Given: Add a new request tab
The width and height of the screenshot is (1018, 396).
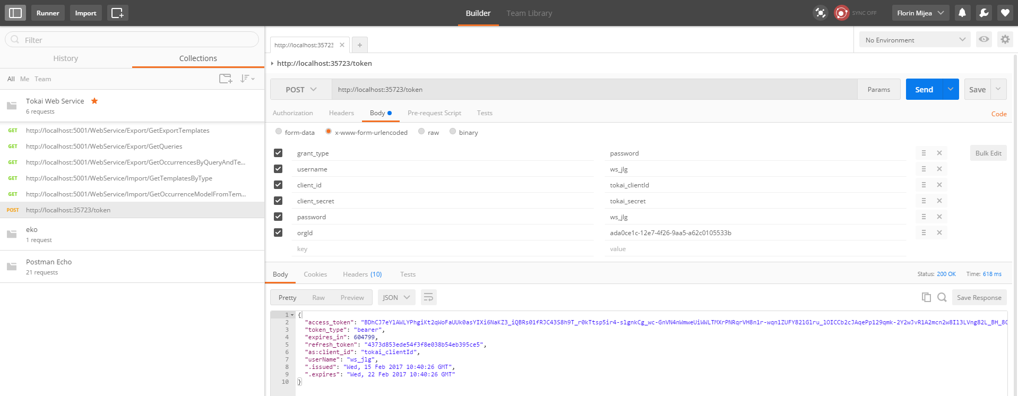Looking at the screenshot, I should [359, 45].
